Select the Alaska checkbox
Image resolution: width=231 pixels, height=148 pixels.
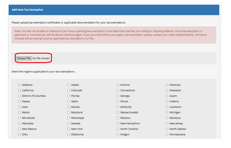coord(68,85)
